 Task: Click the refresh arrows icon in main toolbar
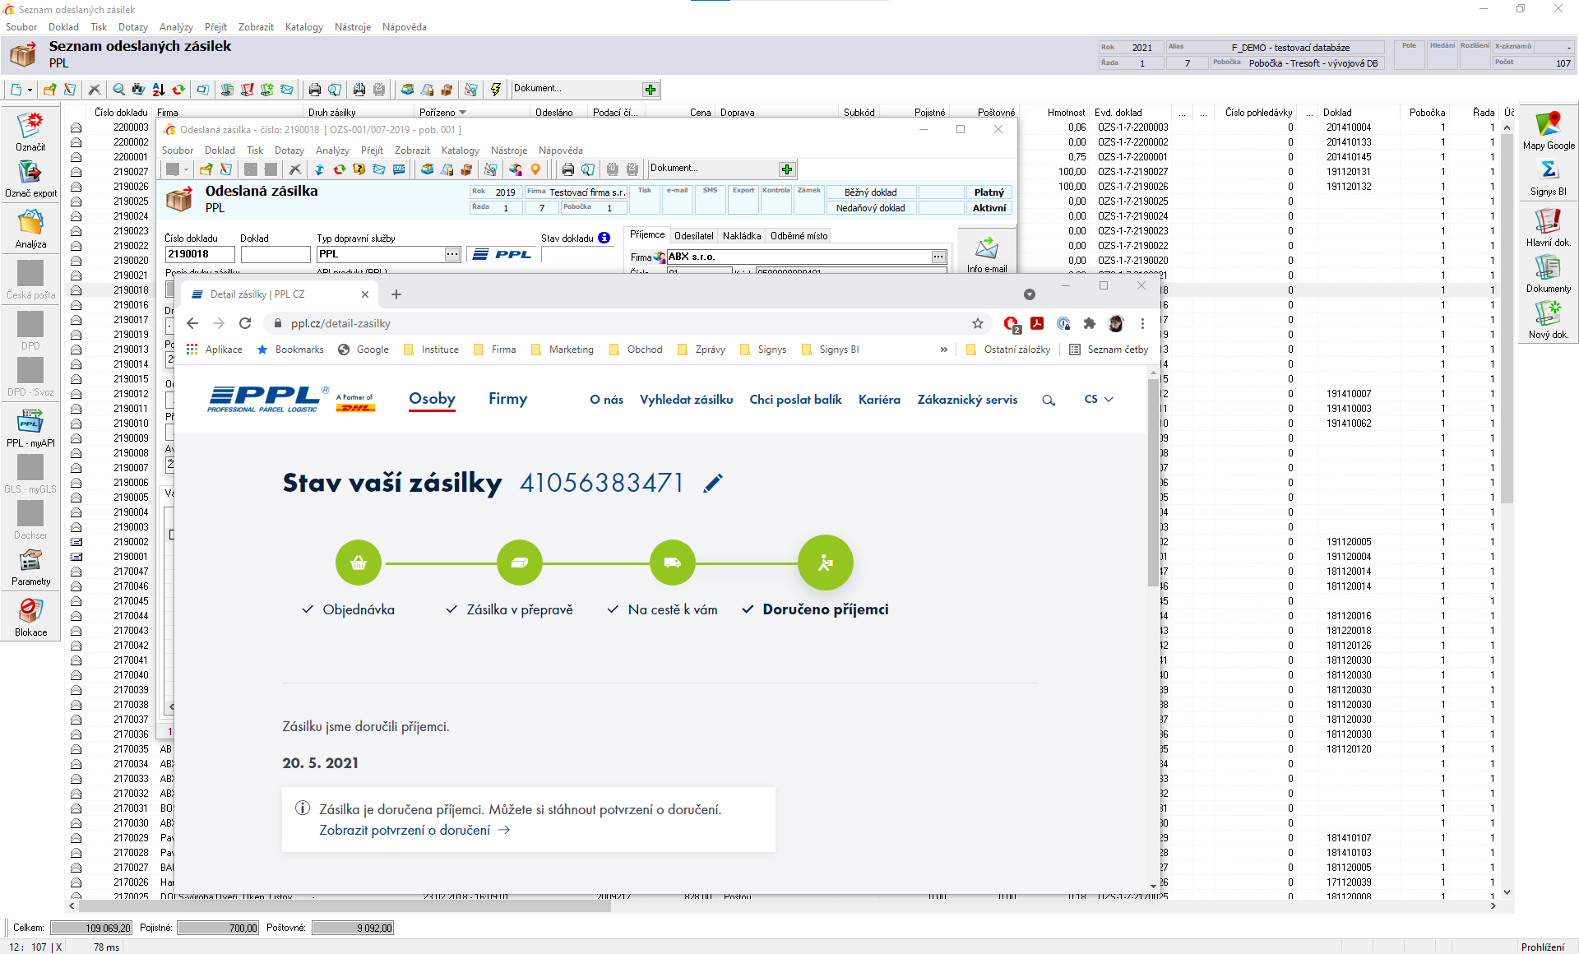(x=178, y=90)
